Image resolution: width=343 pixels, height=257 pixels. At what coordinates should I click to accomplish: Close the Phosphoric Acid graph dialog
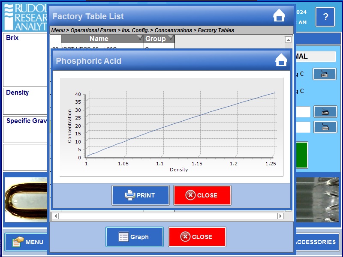click(x=202, y=195)
